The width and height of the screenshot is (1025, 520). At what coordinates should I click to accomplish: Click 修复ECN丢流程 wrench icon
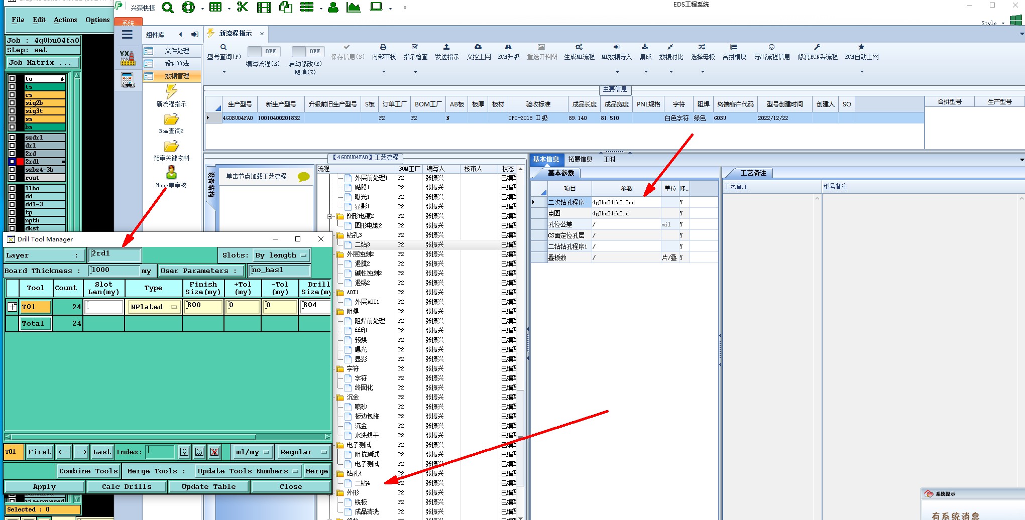pos(817,47)
